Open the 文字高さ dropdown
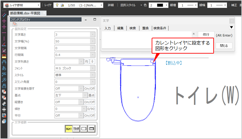 pyautogui.click(x=75, y=34)
